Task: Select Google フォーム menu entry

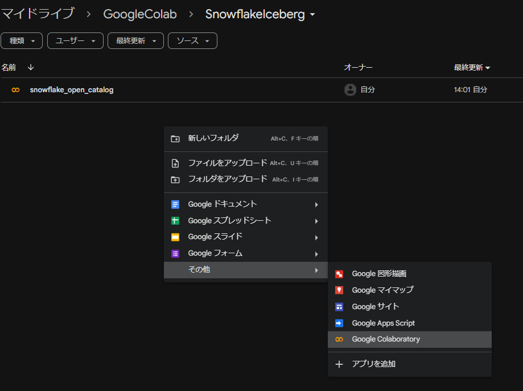Action: 246,253
